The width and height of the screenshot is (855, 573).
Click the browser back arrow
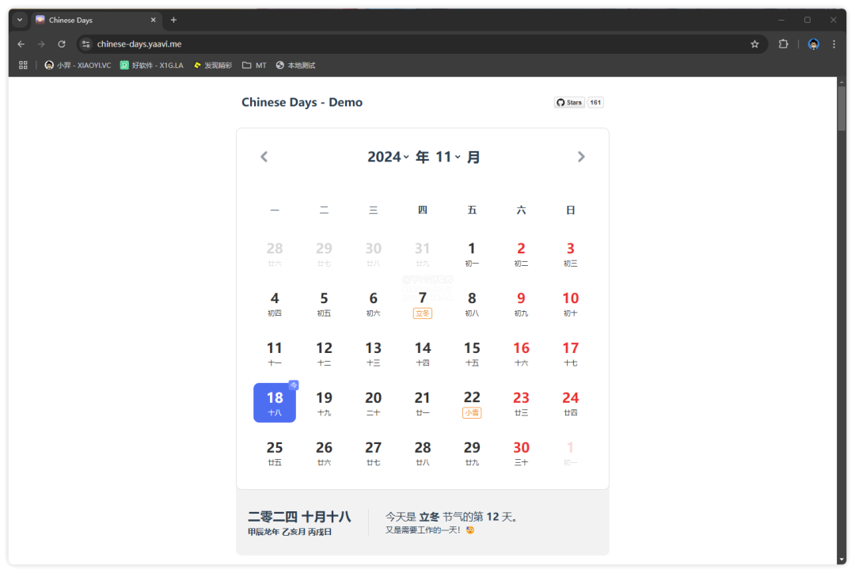(21, 44)
